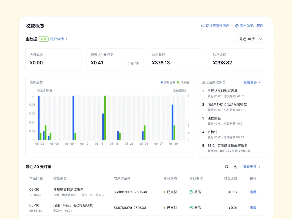
Task: Open 课程报名 in active pages list
Action: (214, 118)
